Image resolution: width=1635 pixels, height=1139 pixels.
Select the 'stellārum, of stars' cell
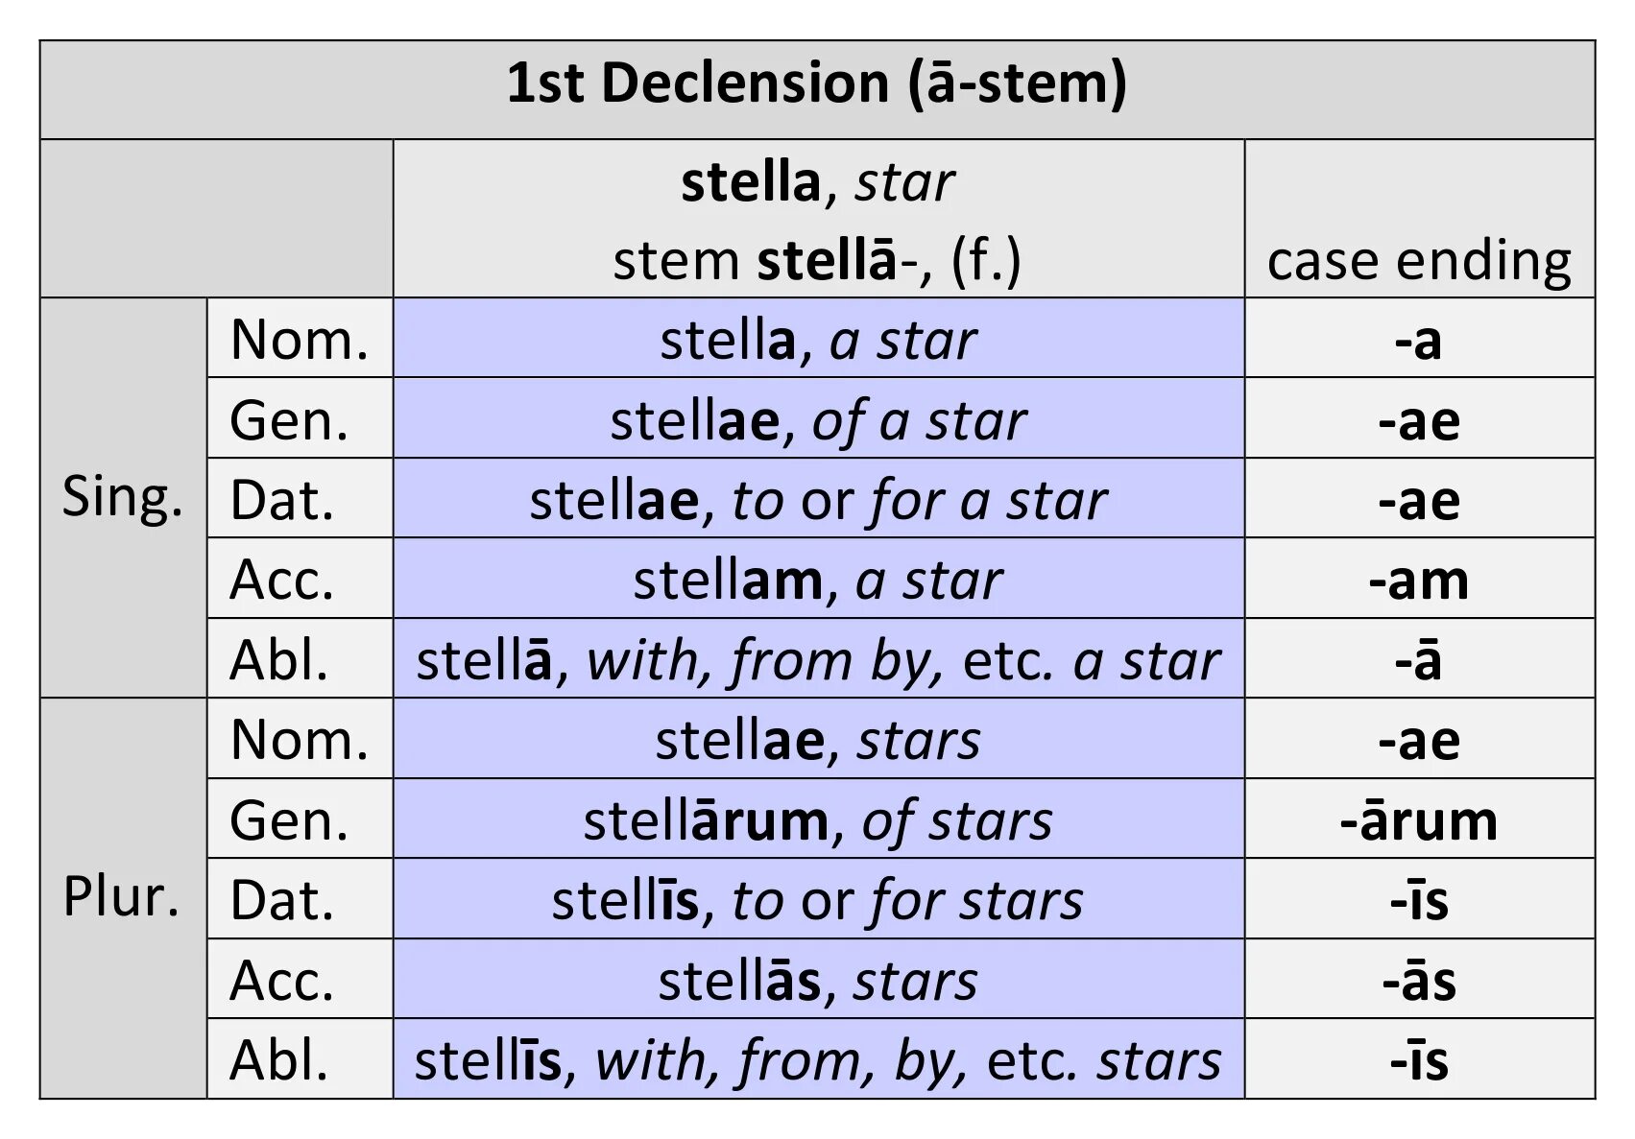[818, 820]
